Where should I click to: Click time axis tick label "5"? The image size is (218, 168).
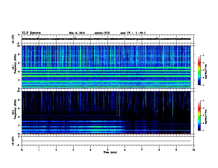(x=108, y=150)
